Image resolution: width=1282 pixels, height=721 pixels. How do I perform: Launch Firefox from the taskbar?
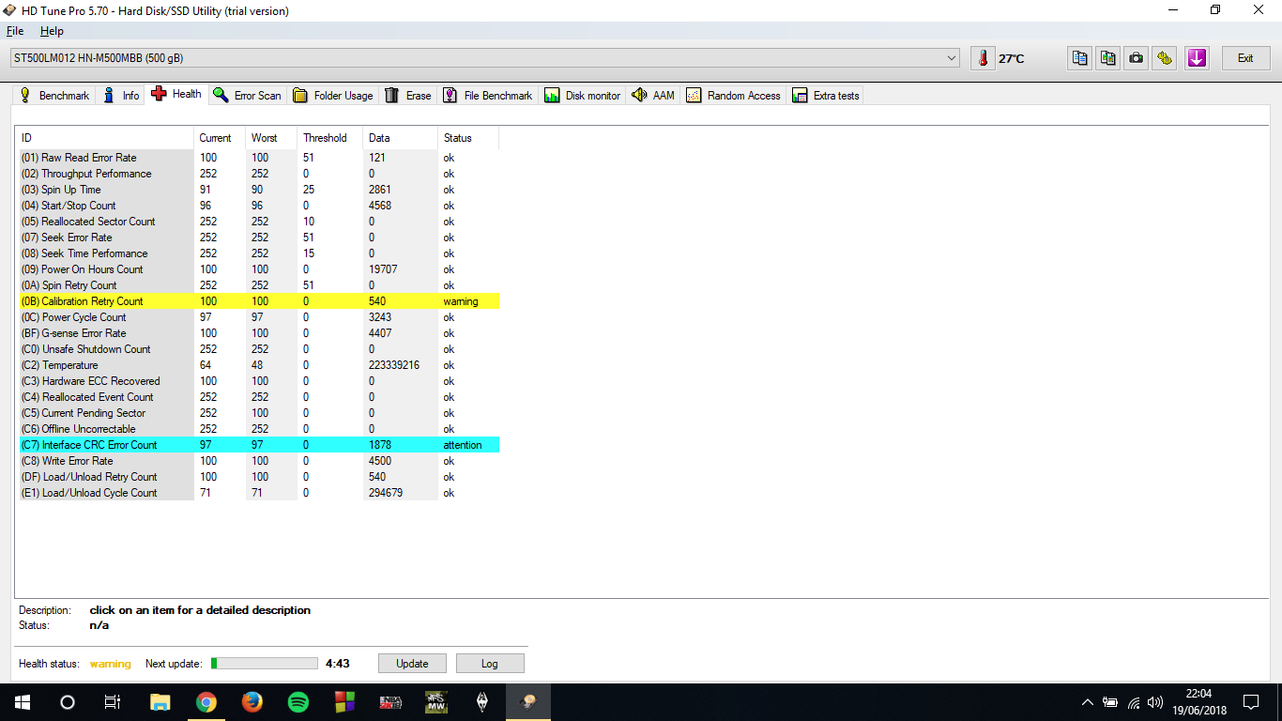252,702
